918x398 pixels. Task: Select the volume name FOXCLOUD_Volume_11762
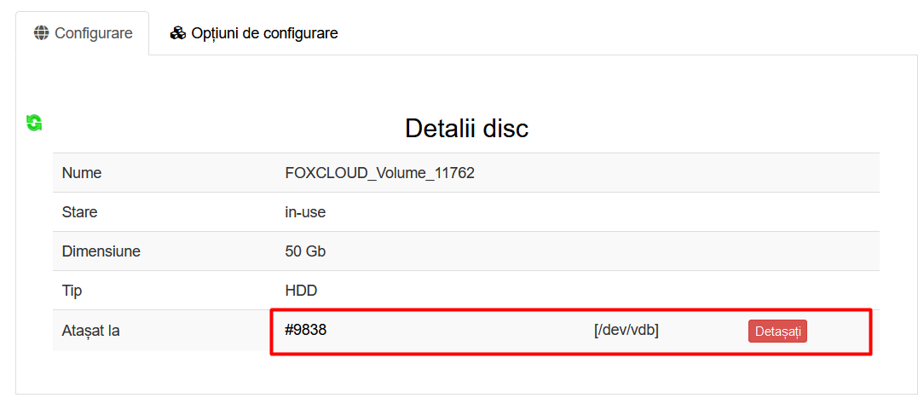379,173
